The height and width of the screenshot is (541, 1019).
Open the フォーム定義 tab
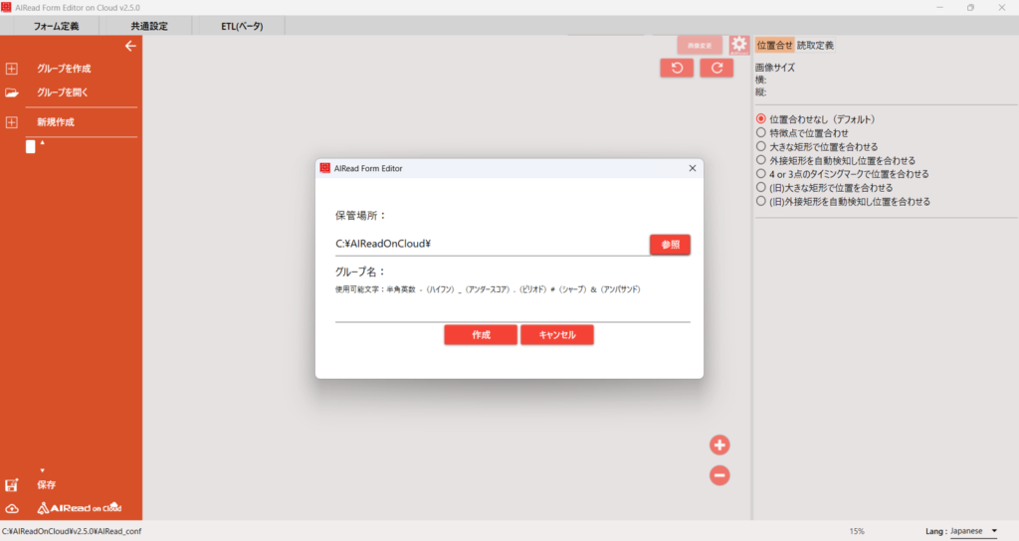56,26
